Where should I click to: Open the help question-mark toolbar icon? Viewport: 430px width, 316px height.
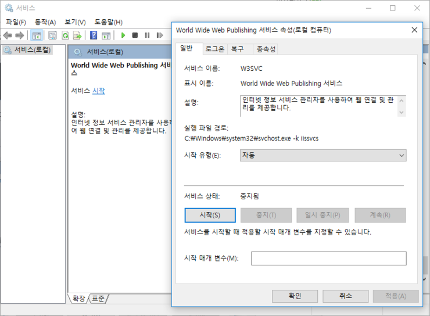[94, 35]
